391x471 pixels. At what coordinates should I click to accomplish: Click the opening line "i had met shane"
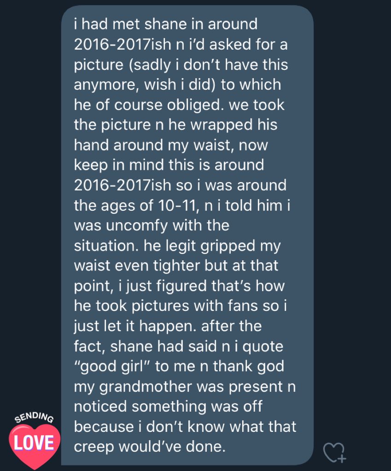[131, 23]
